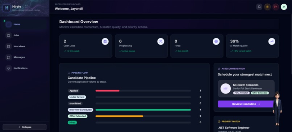Image resolution: width=292 pixels, height=132 pixels.
Task: Select the Under Review stage badge
Action: click(x=77, y=97)
